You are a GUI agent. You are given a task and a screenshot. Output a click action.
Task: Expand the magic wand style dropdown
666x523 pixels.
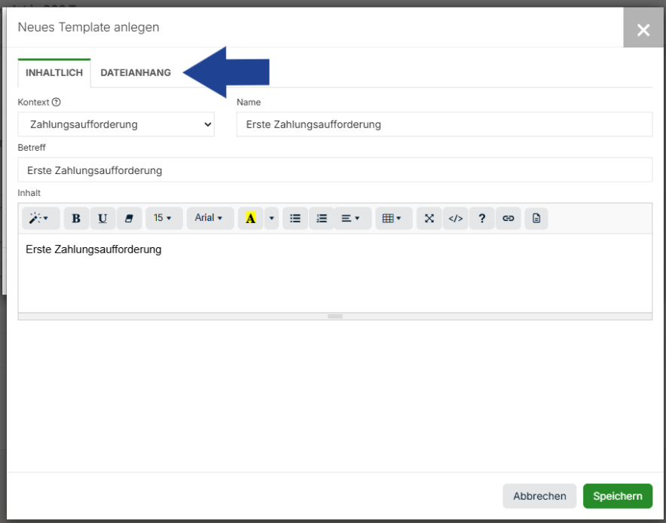click(x=39, y=219)
